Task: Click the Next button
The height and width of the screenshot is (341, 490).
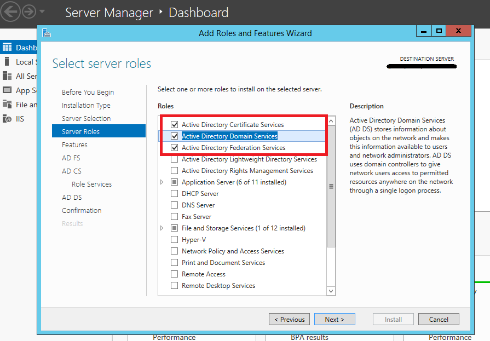Action: click(x=335, y=320)
